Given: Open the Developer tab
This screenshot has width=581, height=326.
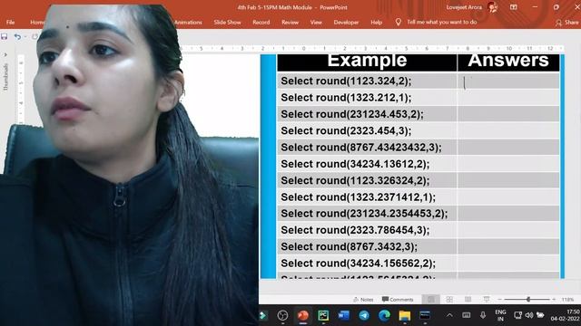Looking at the screenshot, I should tap(346, 22).
